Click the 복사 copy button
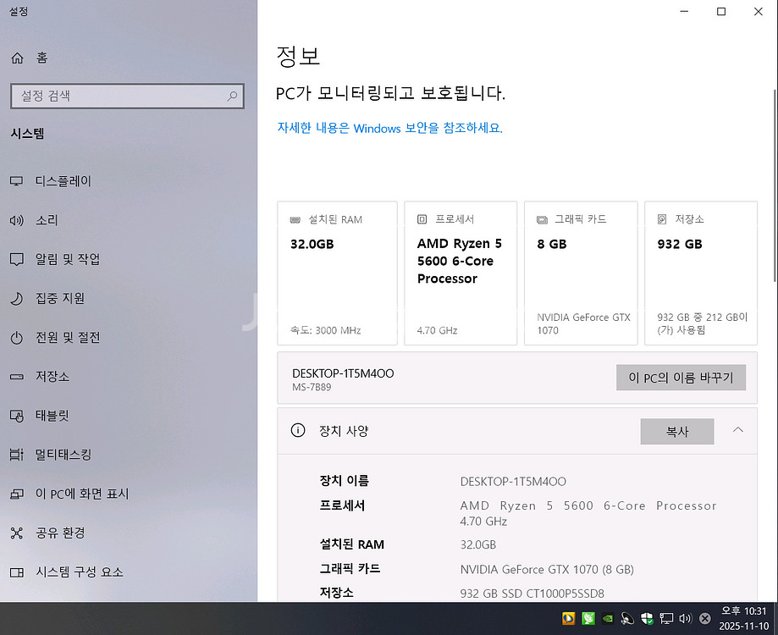The height and width of the screenshot is (635, 778). [x=676, y=431]
